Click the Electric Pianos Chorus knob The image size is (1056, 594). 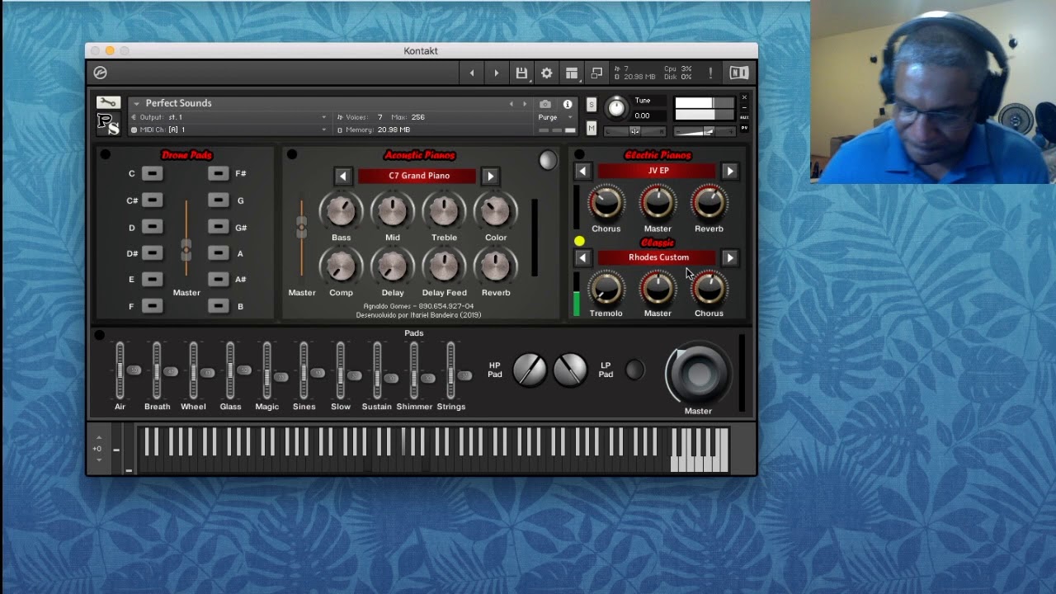606,202
